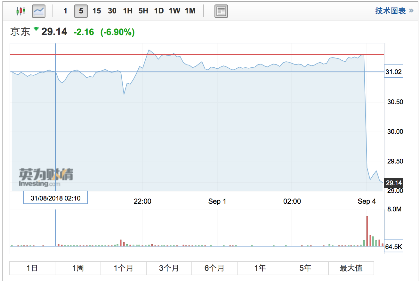Click the 京东 stock name
This screenshot has height=281, width=420.
[x=20, y=32]
